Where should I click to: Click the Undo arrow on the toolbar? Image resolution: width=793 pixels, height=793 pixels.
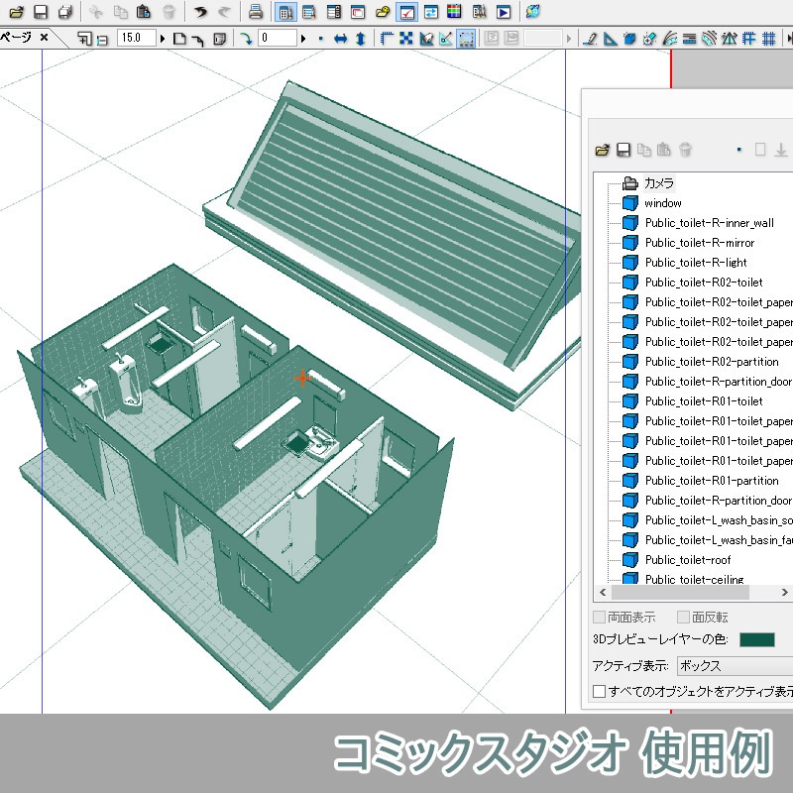coord(201,12)
